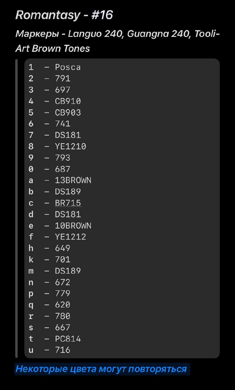Click the Romantasy - #16 heading
Screen dimensions: 235x390
64,15
